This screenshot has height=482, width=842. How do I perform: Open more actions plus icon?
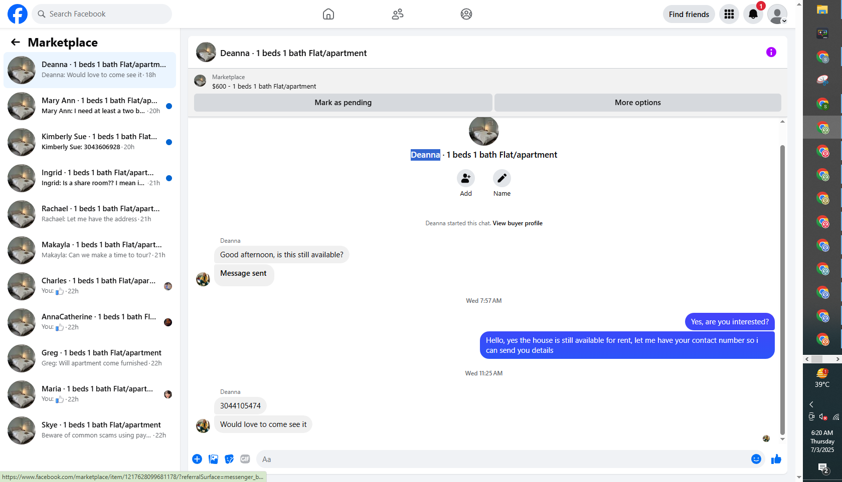click(x=197, y=459)
